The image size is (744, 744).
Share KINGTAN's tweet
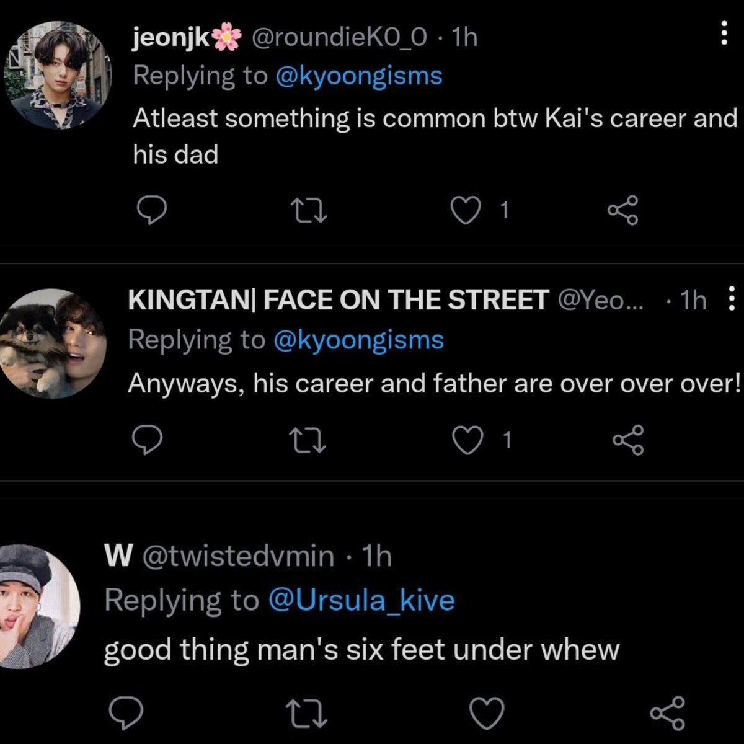coord(628,440)
